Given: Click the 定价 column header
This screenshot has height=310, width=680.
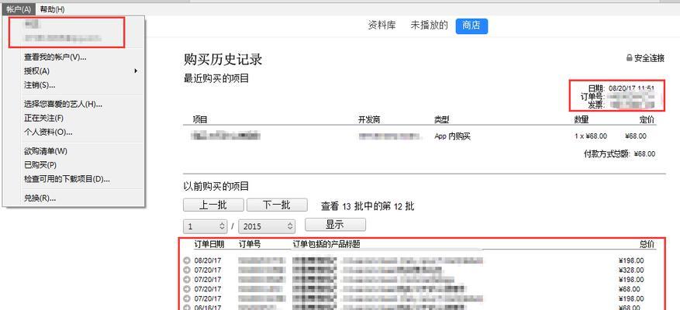Looking at the screenshot, I should coord(647,119).
